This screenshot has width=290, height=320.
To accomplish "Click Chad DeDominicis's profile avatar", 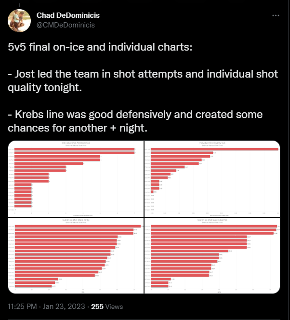I will [x=19, y=21].
